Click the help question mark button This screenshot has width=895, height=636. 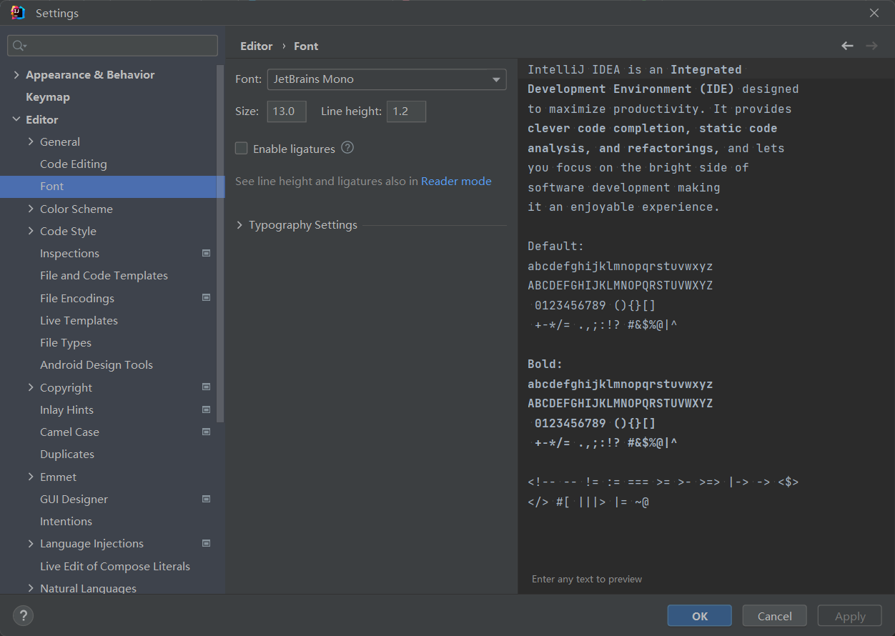coord(23,615)
